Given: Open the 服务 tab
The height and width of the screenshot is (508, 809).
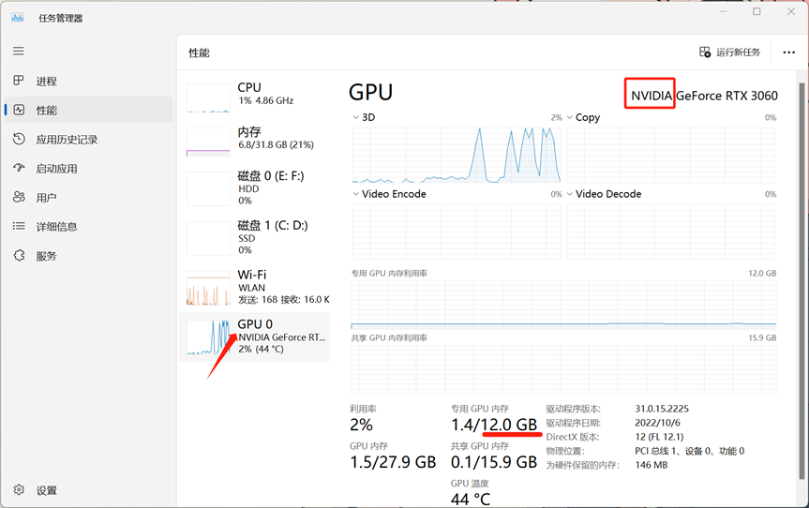Looking at the screenshot, I should pos(89,256).
